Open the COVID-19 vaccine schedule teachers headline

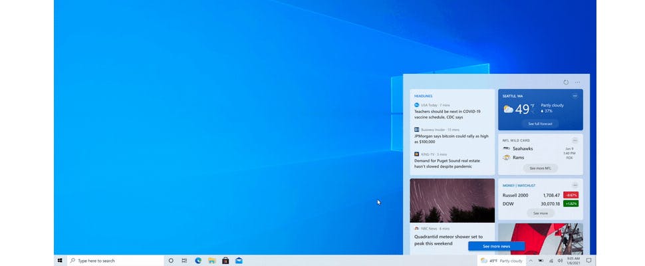click(447, 114)
